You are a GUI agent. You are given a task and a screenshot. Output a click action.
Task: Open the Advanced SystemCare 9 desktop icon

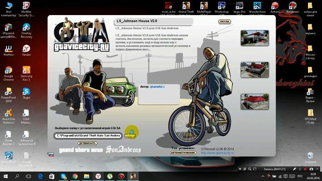pyautogui.click(x=26, y=138)
